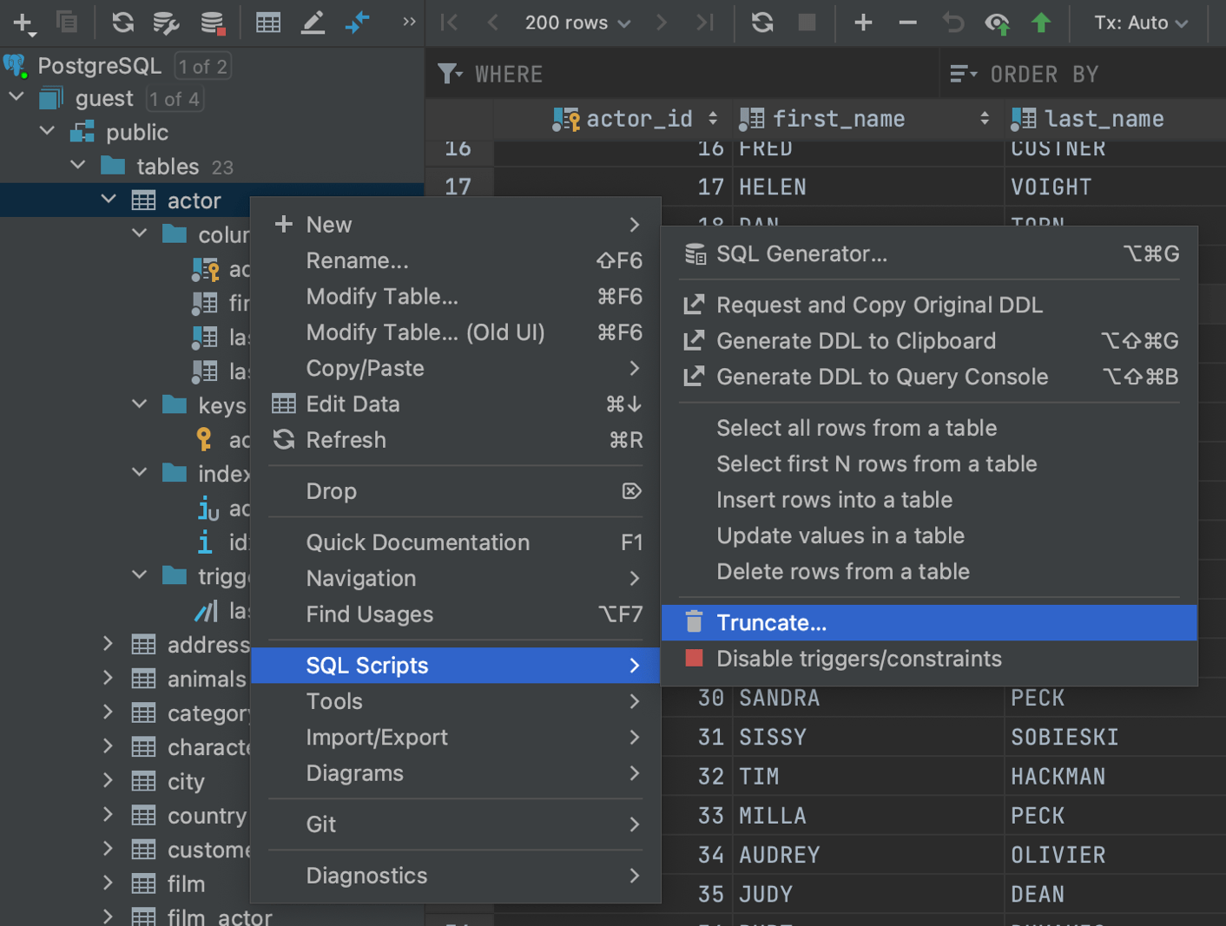Image resolution: width=1226 pixels, height=926 pixels.
Task: Toggle preview pending changes eye icon
Action: (x=998, y=23)
